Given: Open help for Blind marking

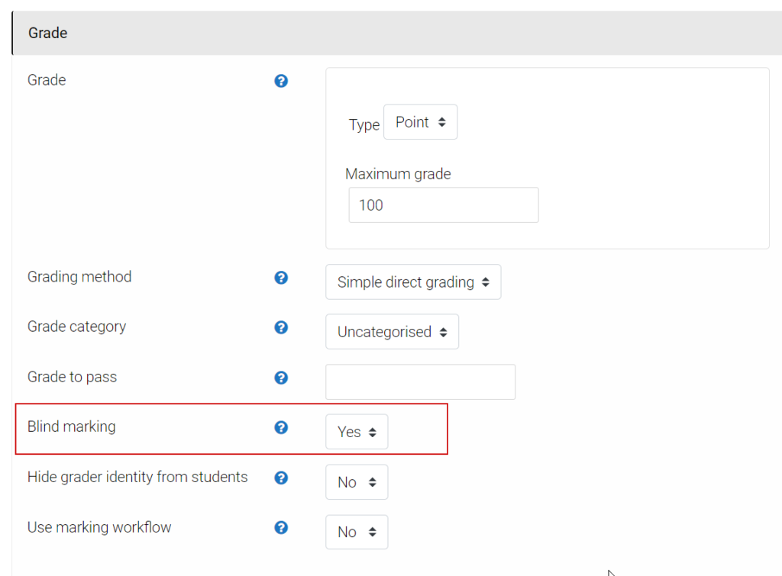Looking at the screenshot, I should [281, 428].
